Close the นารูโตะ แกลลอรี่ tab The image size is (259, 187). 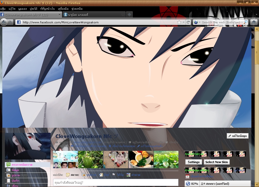coord(123,15)
